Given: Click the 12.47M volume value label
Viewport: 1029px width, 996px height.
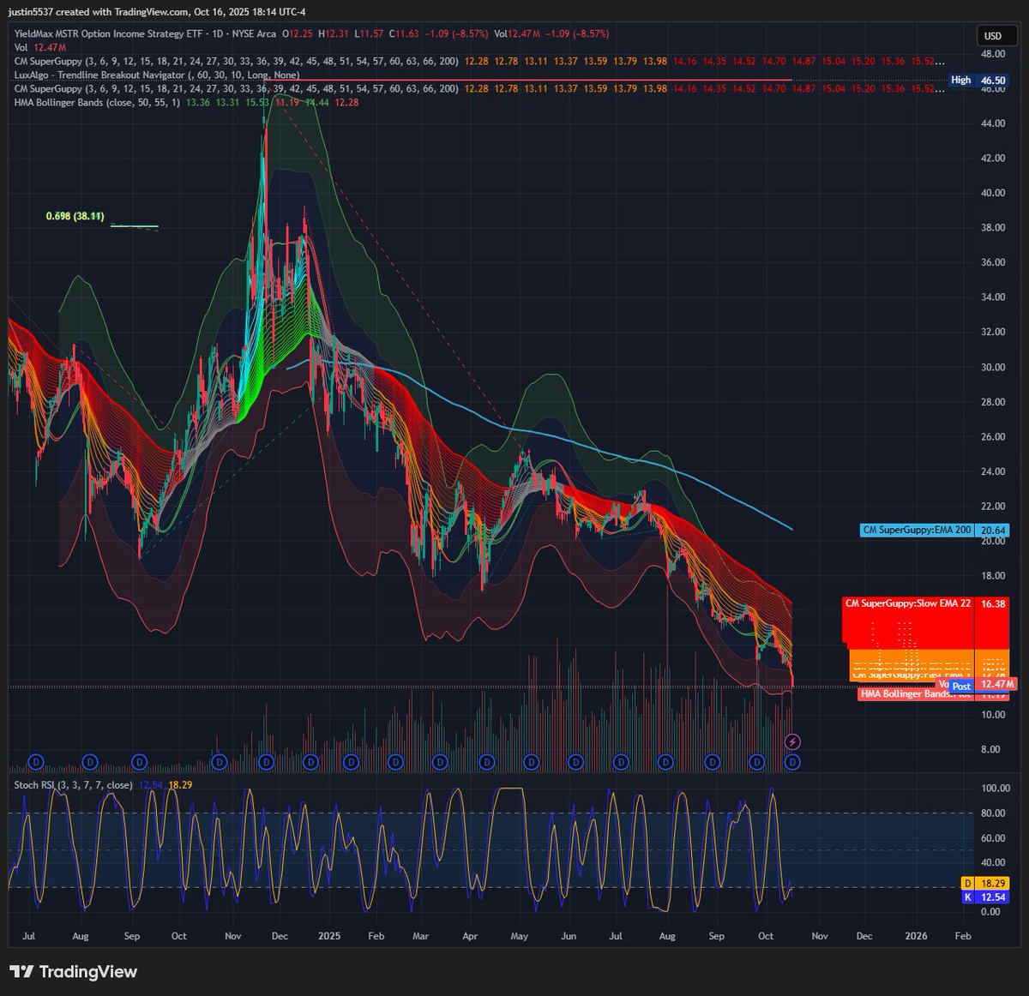Looking at the screenshot, I should coord(996,683).
